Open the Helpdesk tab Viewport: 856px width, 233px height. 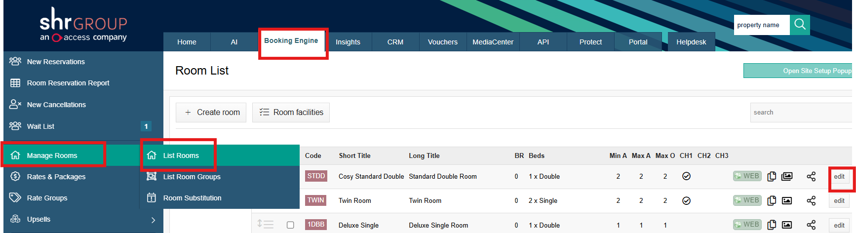point(691,42)
